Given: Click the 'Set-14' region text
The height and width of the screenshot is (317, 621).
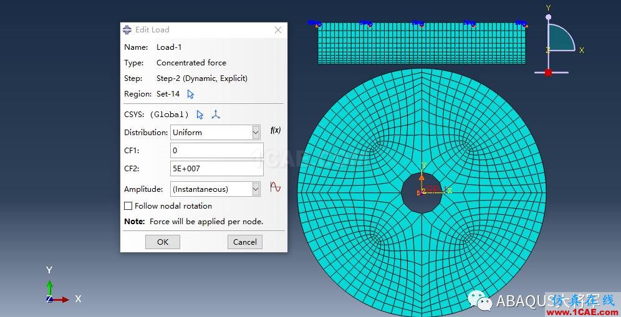Looking at the screenshot, I should point(168,94).
